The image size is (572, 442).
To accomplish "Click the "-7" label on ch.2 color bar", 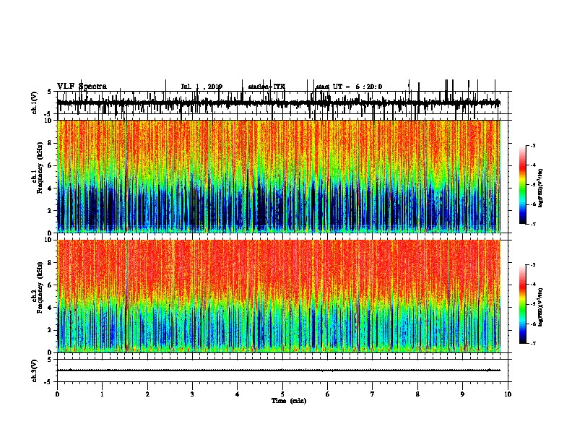I will tap(532, 344).
